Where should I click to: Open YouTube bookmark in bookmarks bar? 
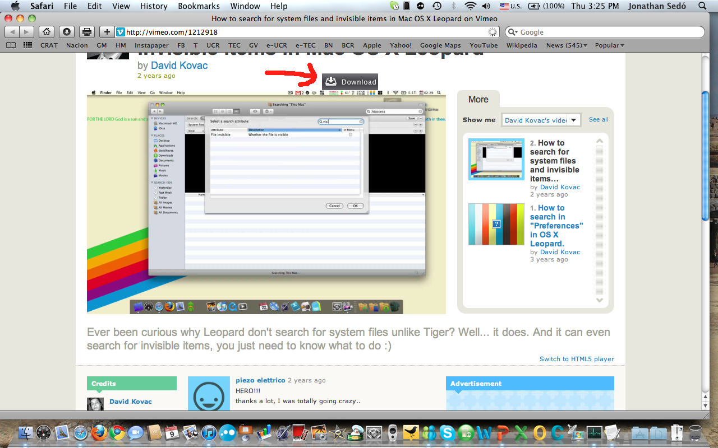[x=484, y=45]
